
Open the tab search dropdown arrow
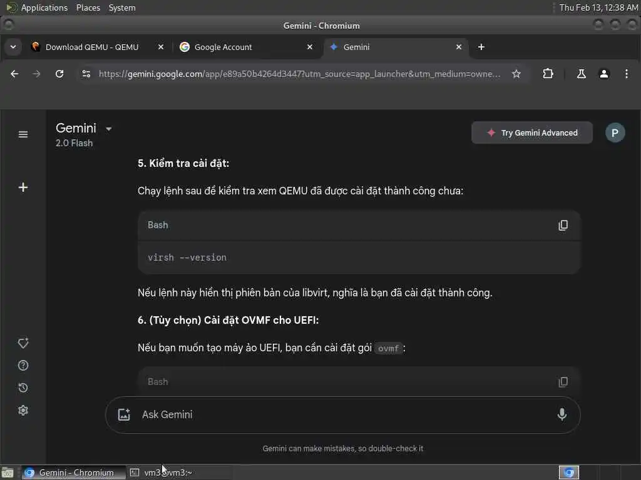pos(13,47)
